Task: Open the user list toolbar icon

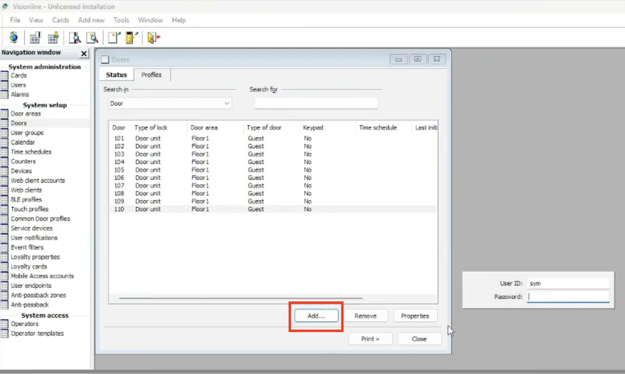Action: (53, 38)
